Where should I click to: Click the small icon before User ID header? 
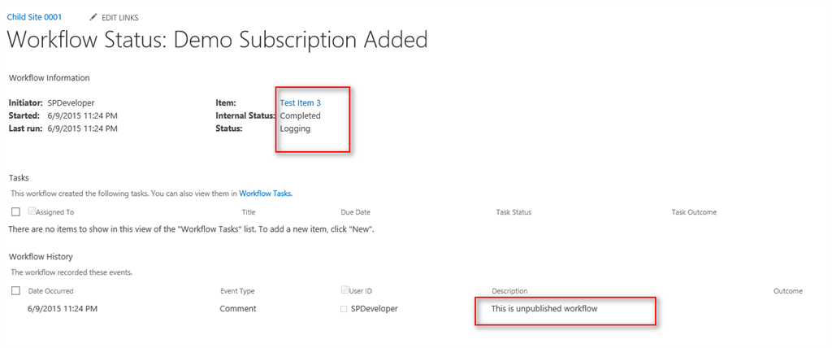(345, 290)
